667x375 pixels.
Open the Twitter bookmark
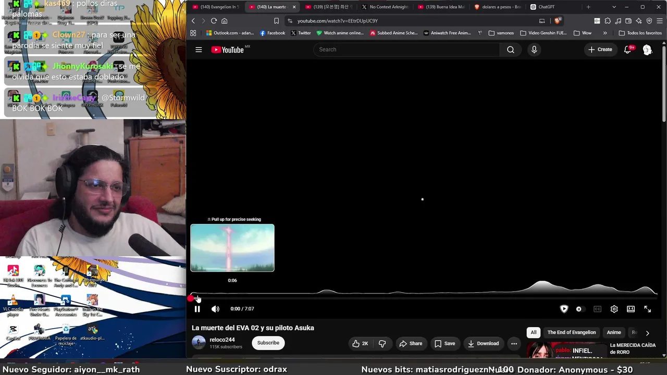[301, 33]
